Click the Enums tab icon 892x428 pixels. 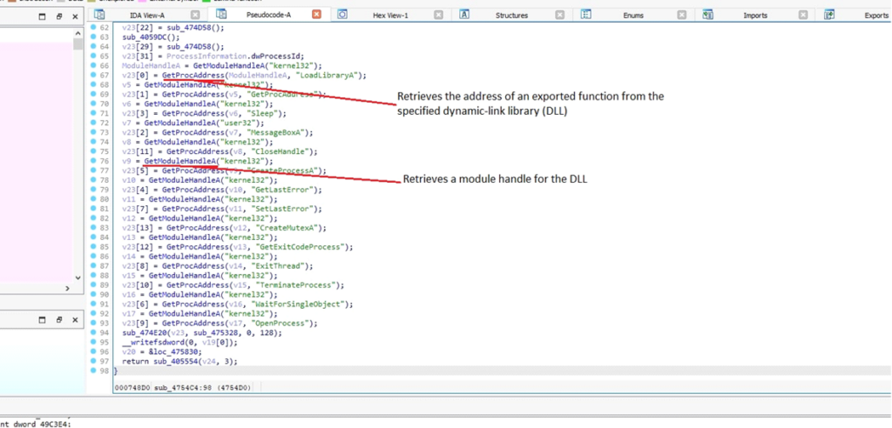click(x=587, y=15)
